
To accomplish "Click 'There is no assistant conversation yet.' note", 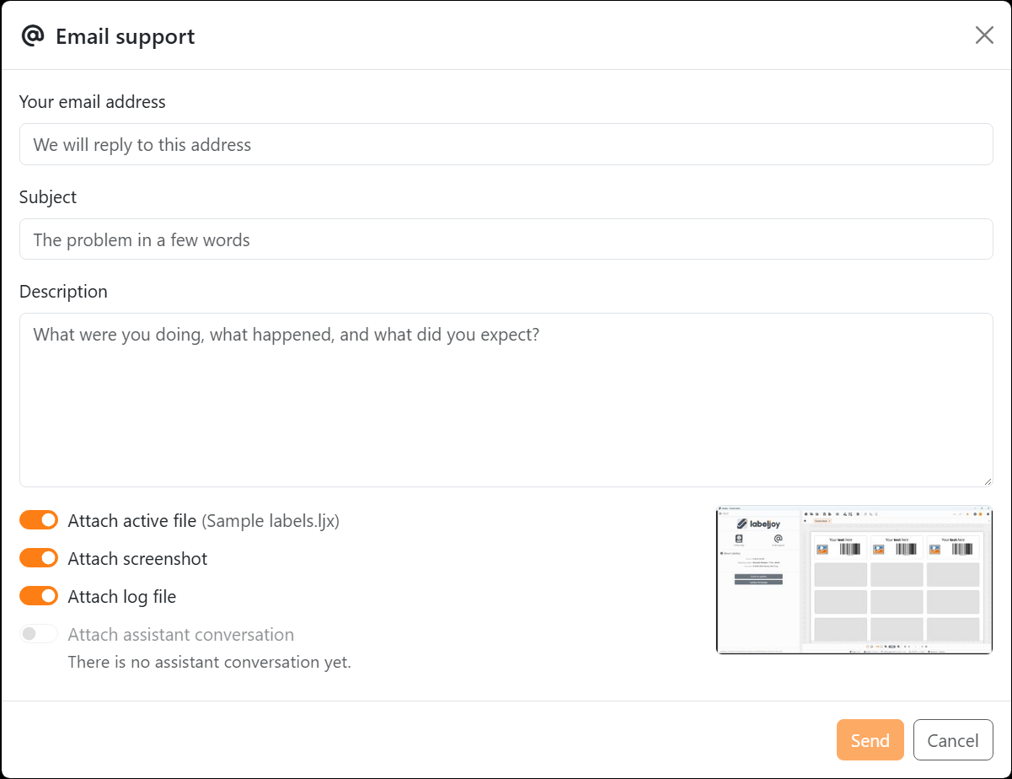I will pos(210,662).
